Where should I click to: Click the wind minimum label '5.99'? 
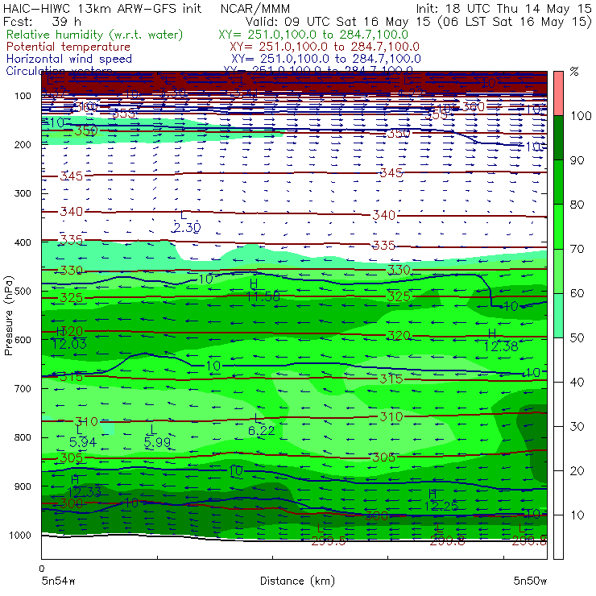click(157, 442)
